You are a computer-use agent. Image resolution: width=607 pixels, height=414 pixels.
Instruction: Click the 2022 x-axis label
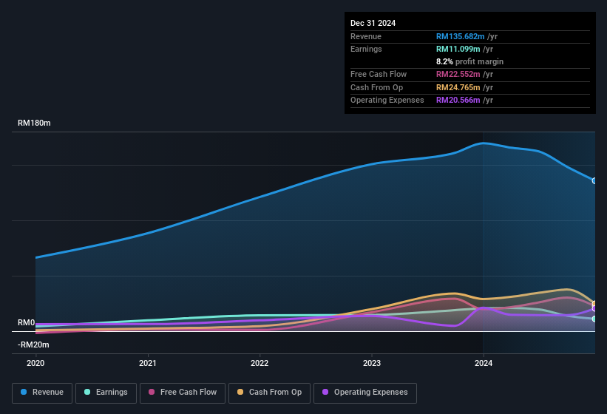pos(260,363)
